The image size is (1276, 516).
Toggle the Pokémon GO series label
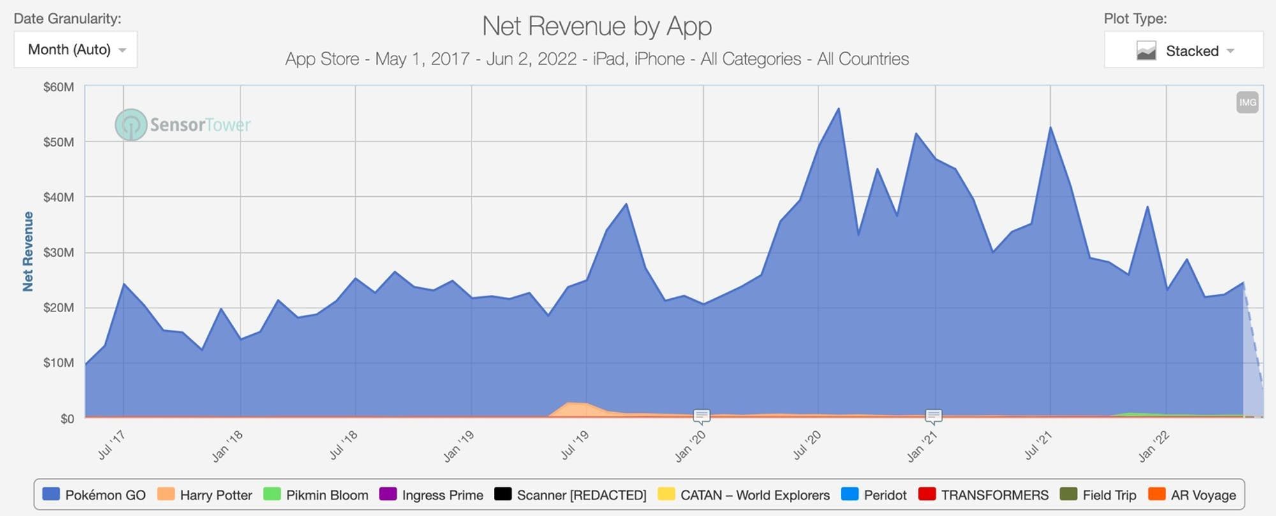105,495
